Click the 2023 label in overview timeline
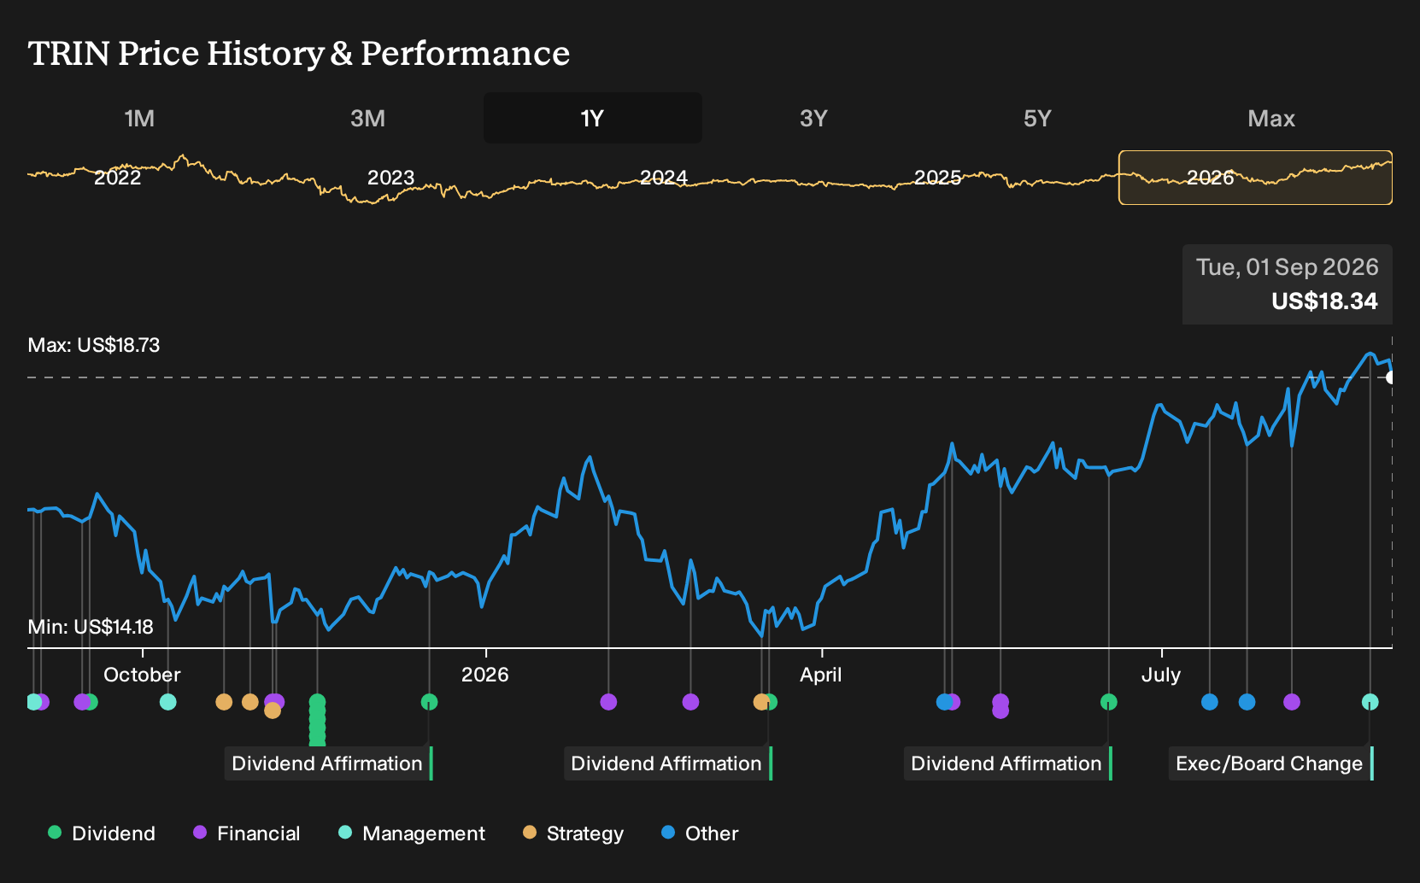Viewport: 1420px width, 883px height. pos(390,178)
